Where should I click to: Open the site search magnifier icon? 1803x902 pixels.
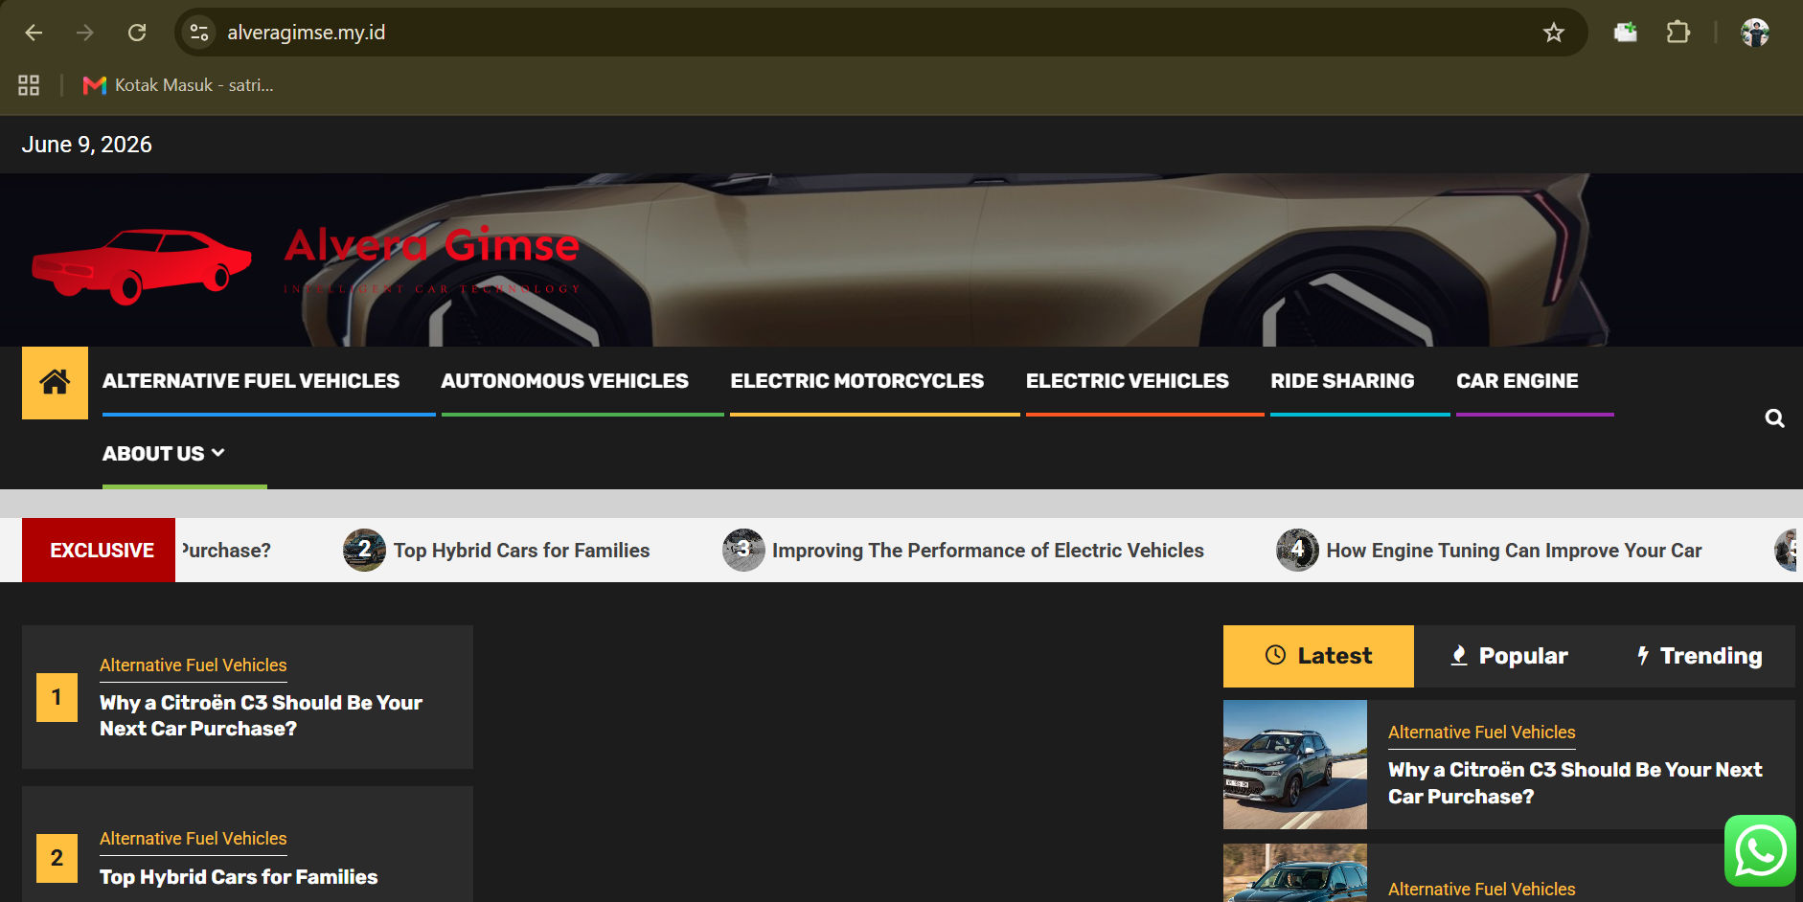1774,418
